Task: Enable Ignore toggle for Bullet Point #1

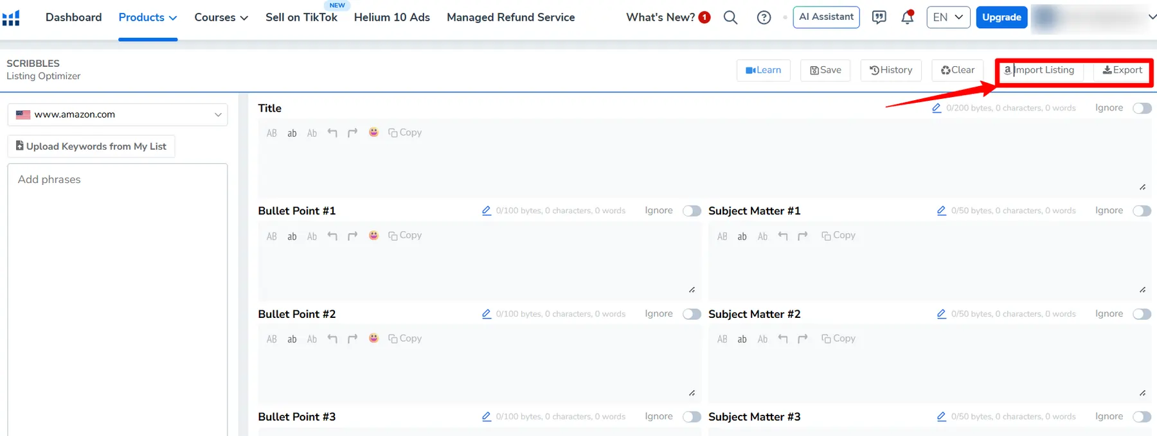Action: click(x=692, y=211)
